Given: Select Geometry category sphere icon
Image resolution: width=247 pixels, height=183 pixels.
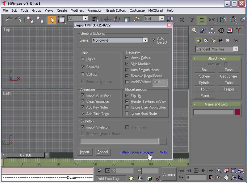Looking at the screenshot, I should 199,41.
